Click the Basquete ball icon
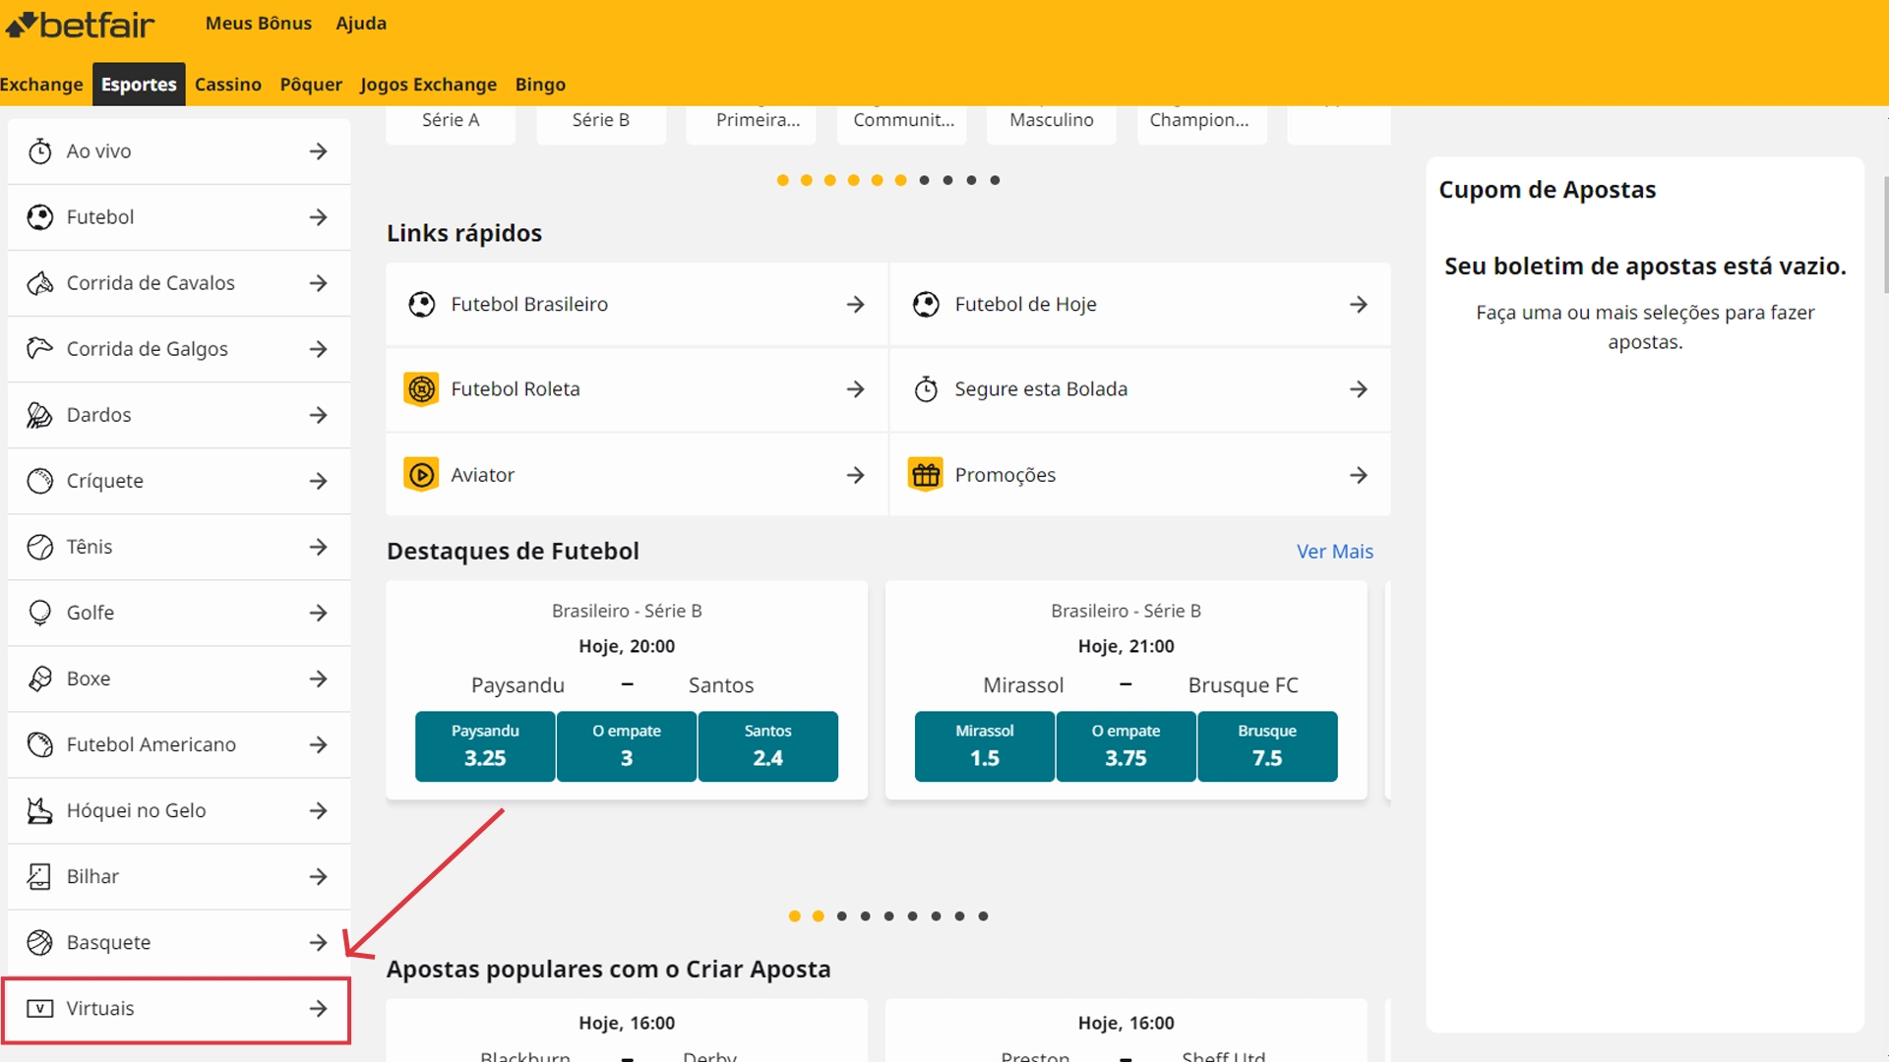This screenshot has height=1062, width=1889. point(39,942)
